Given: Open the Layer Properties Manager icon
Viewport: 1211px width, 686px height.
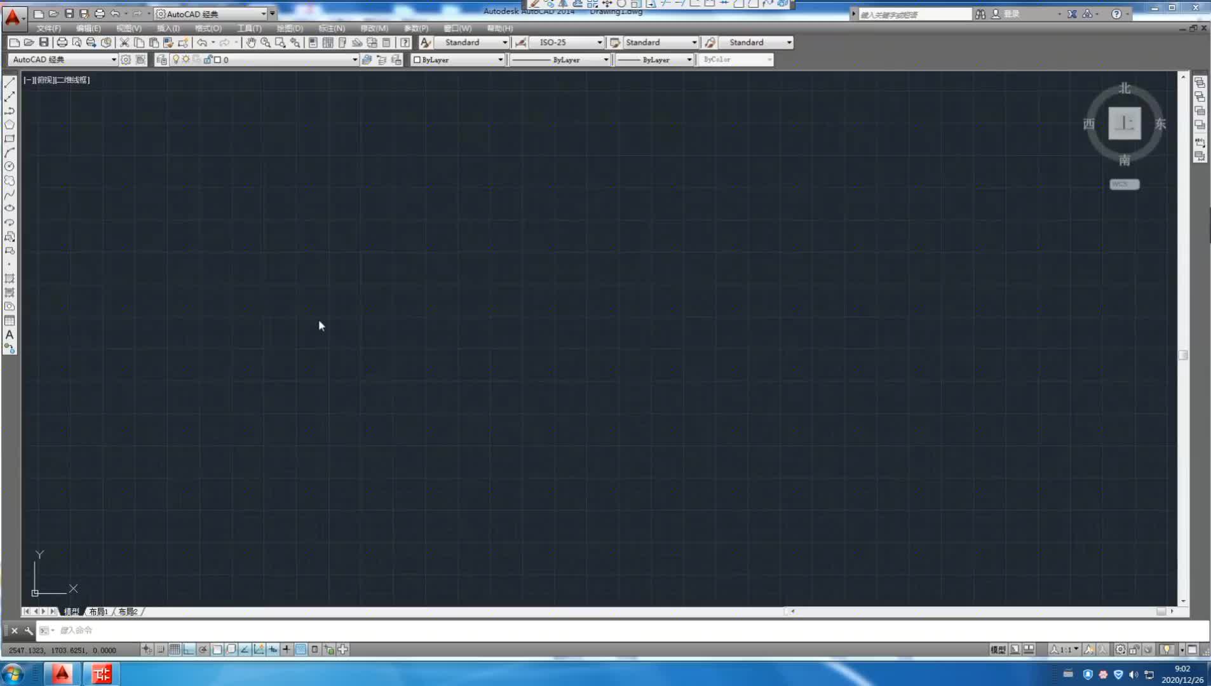Looking at the screenshot, I should [161, 60].
